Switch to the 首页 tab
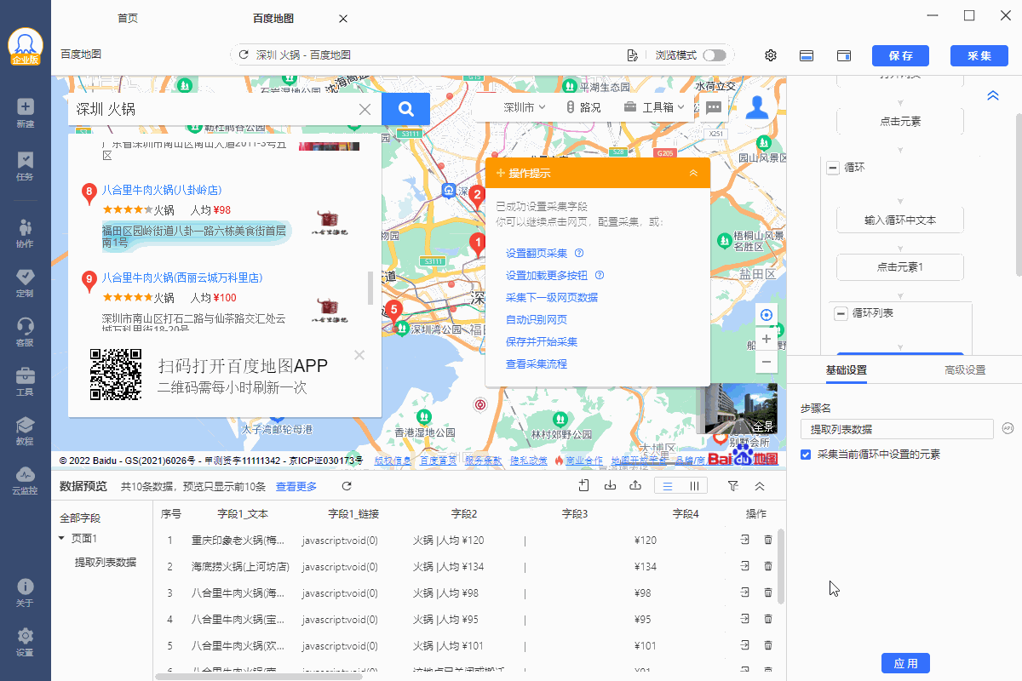1022x681 pixels. click(128, 18)
